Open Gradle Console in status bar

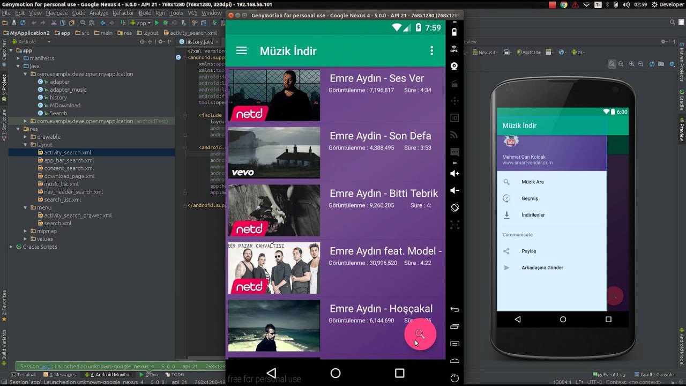pos(653,375)
